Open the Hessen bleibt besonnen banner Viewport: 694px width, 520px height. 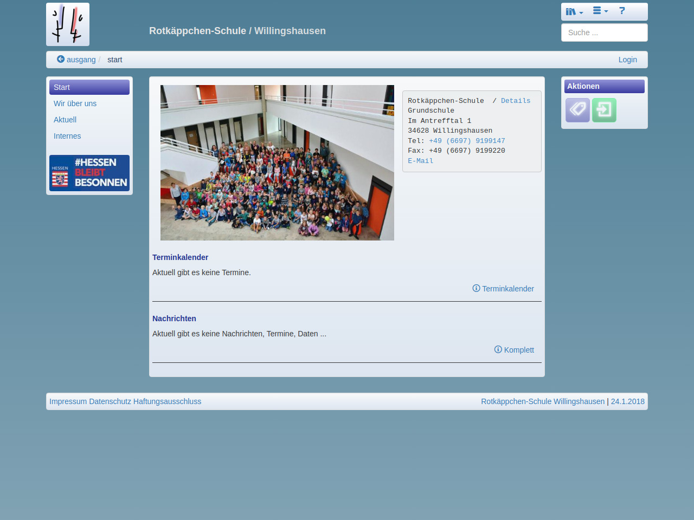[89, 173]
